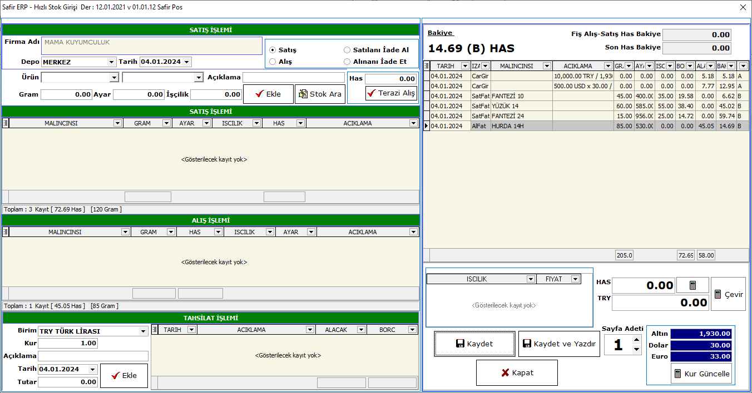Click the TRY amount field
Image resolution: width=752 pixels, height=393 pixels.
pos(660,303)
